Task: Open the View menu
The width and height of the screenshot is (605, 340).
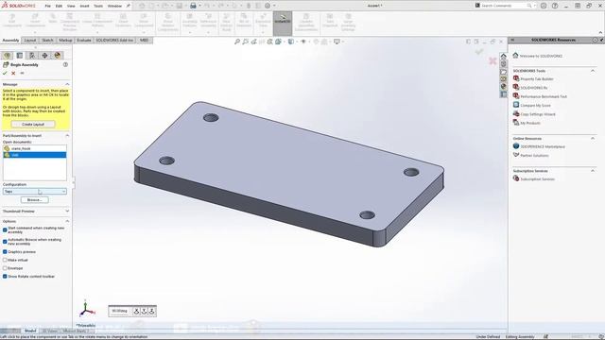Action: pos(71,6)
